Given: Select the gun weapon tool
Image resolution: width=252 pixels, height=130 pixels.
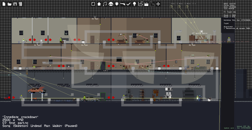Looking at the screenshot, I should click(x=123, y=4).
